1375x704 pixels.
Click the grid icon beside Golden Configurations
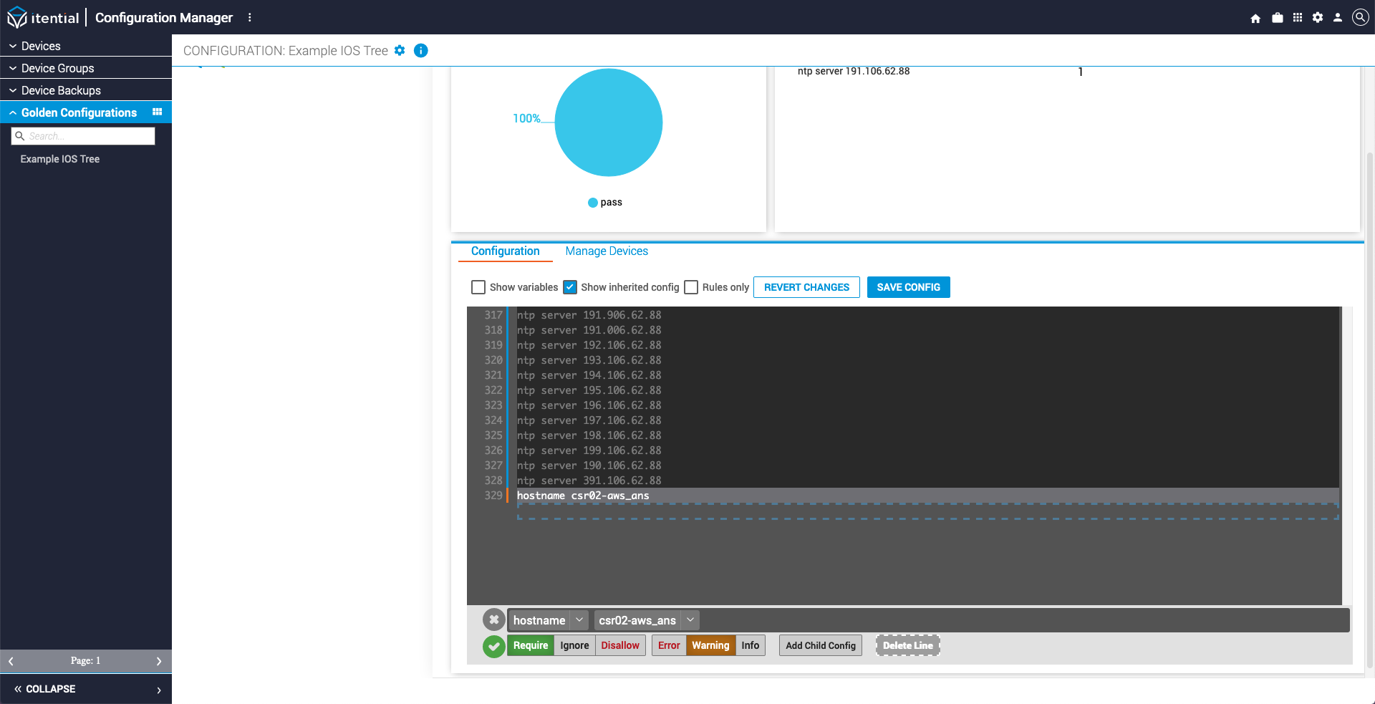tap(157, 112)
